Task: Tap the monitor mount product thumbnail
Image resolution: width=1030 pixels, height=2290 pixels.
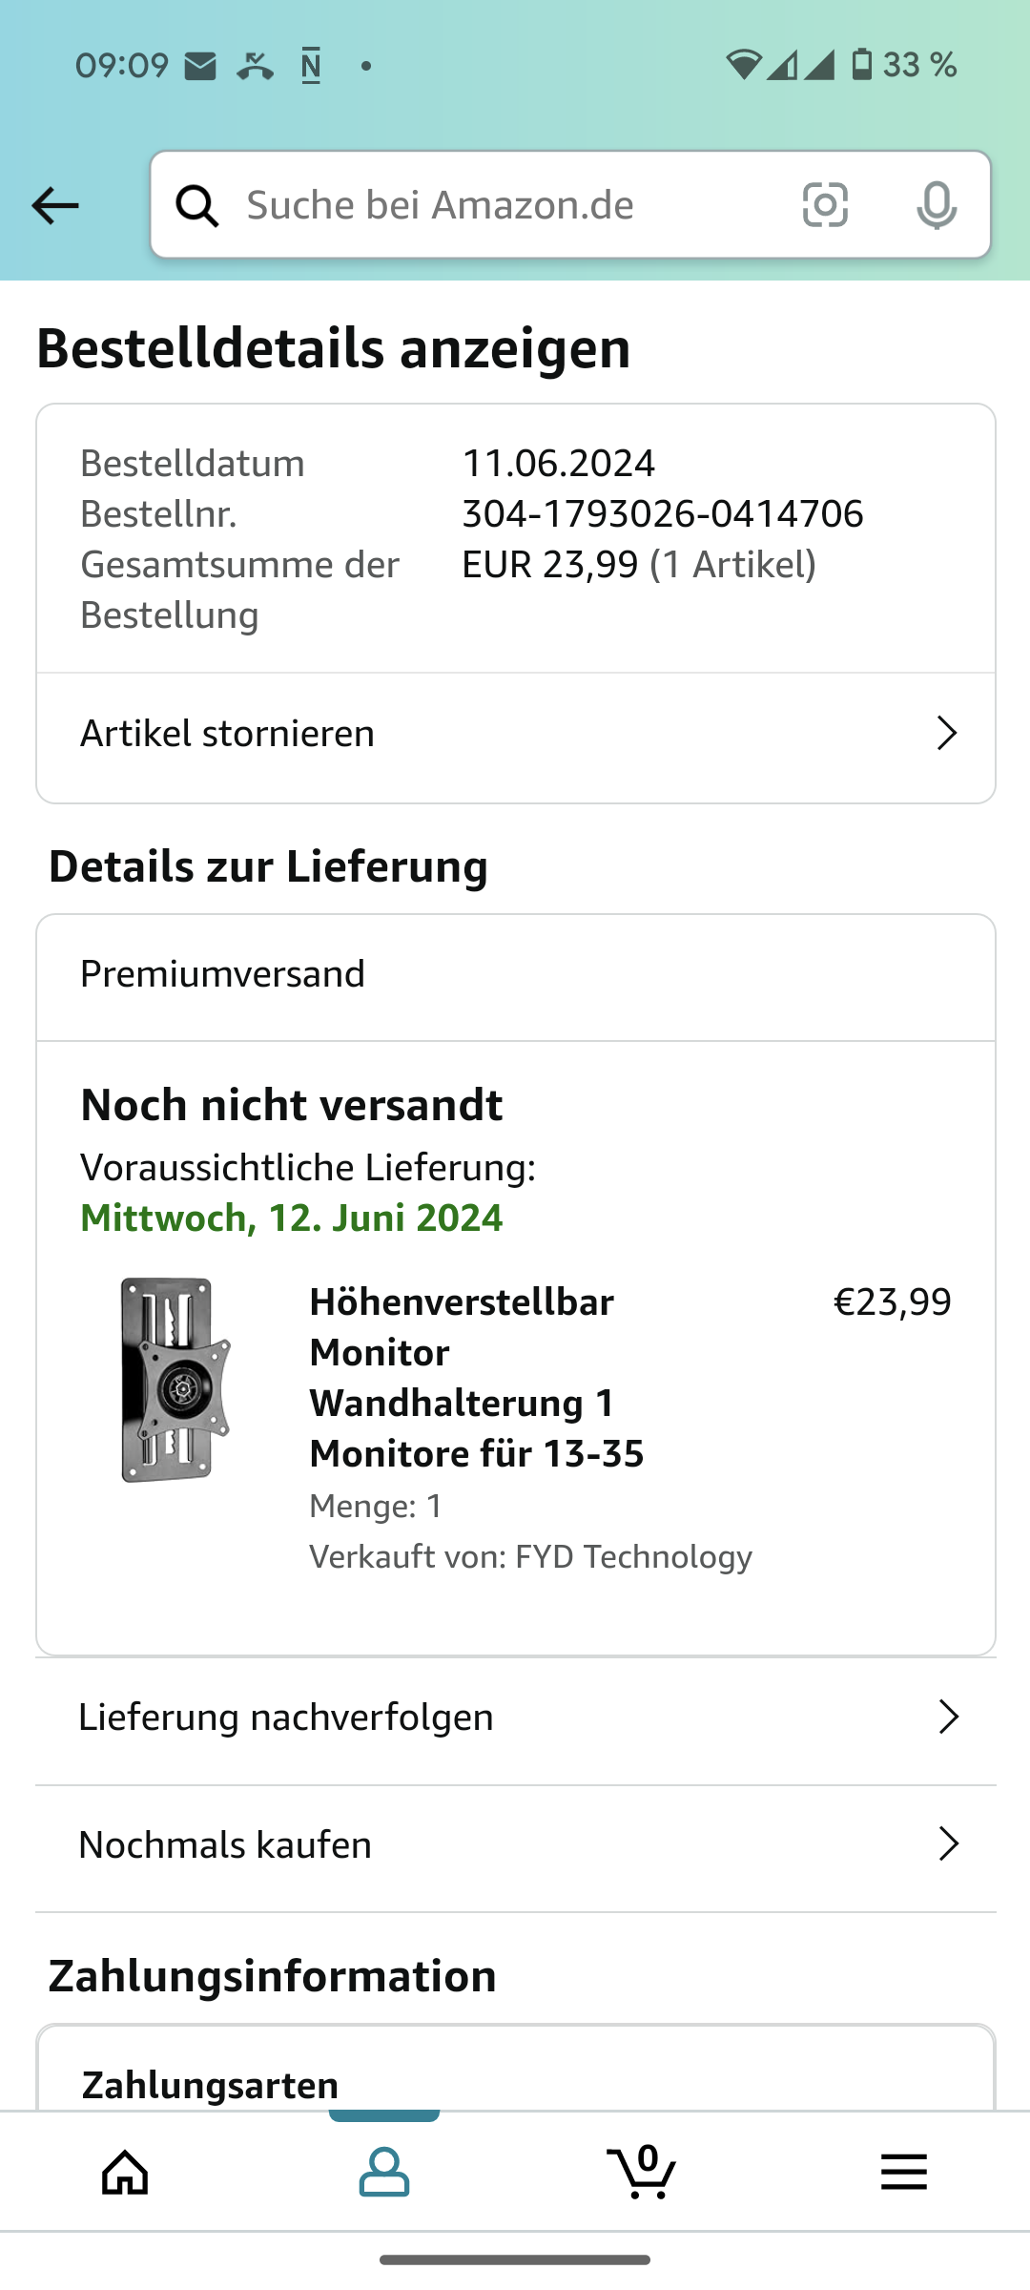Action: pos(176,1380)
